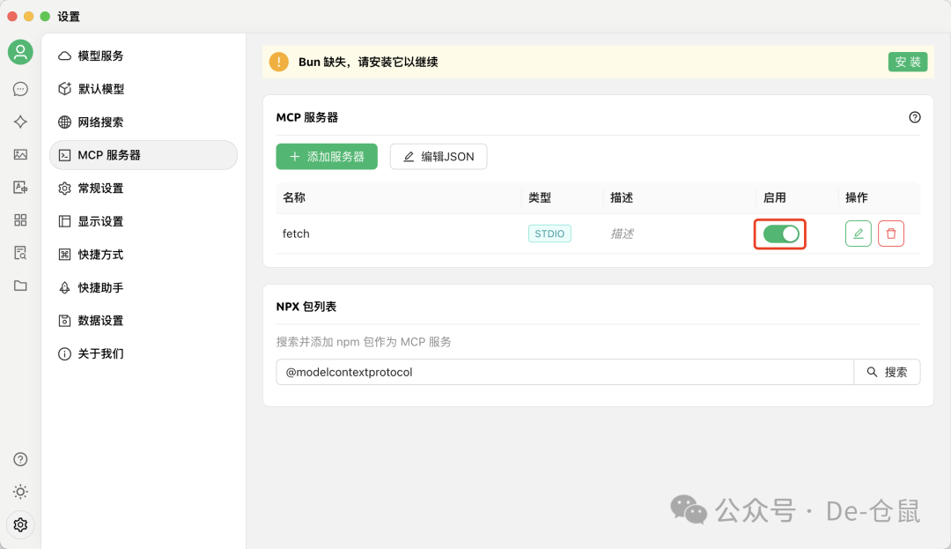Open the AI painting image icon
The image size is (951, 549).
[20, 154]
